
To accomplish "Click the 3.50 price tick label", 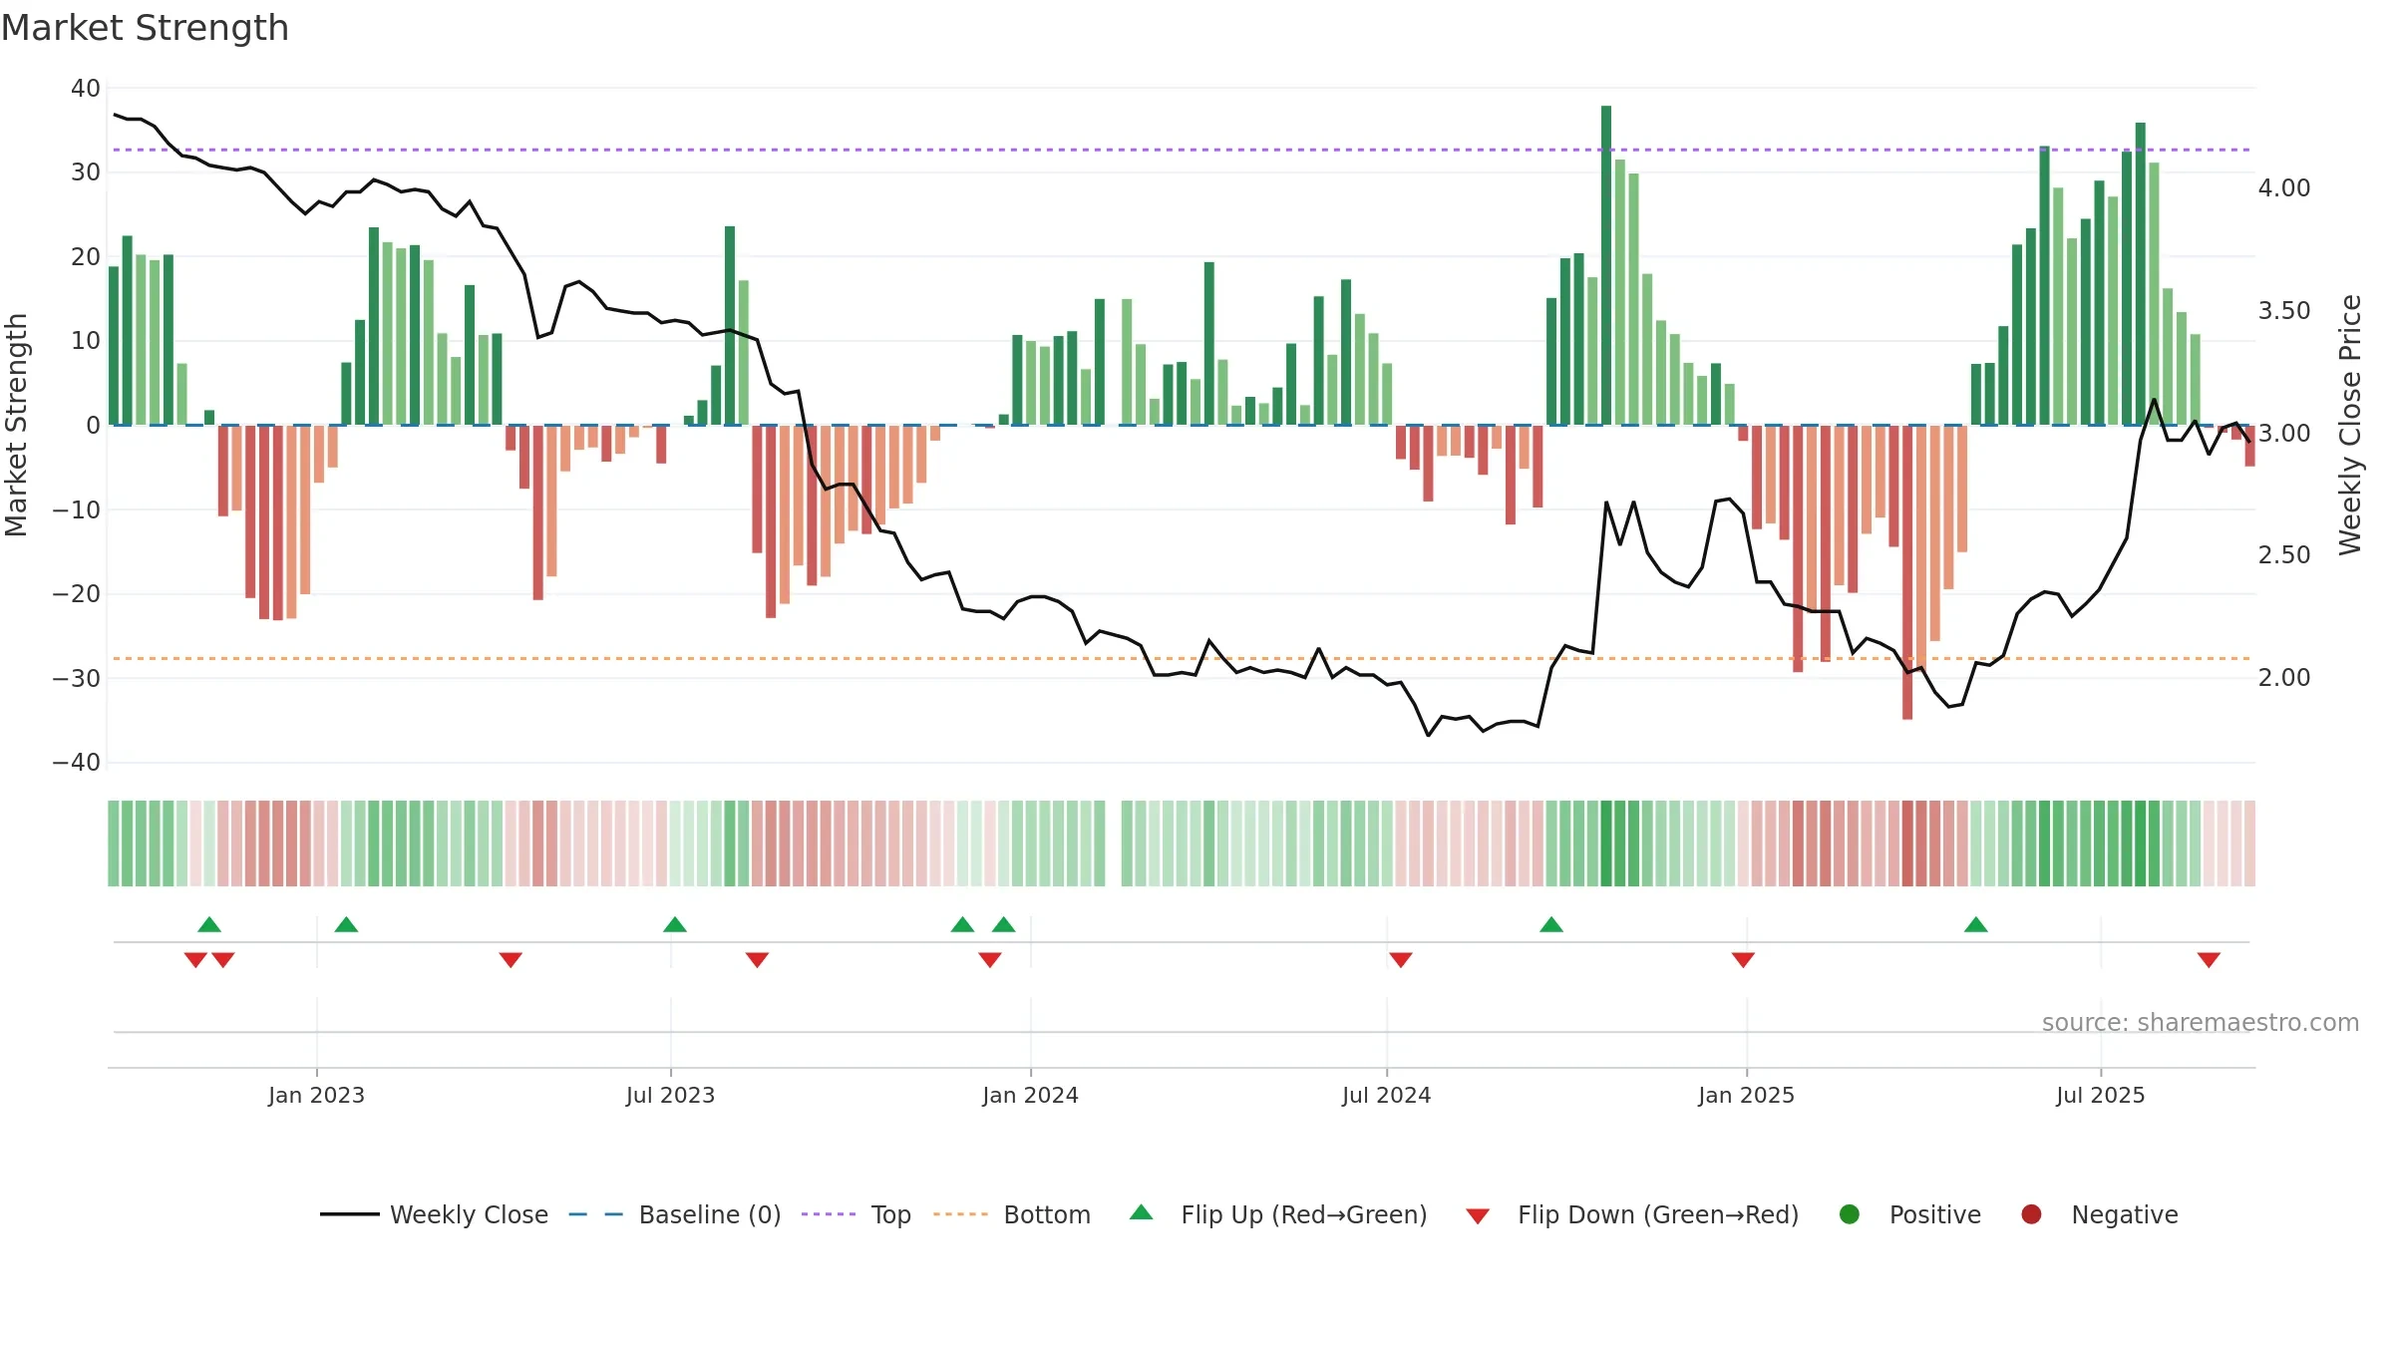I will pyautogui.click(x=2284, y=311).
